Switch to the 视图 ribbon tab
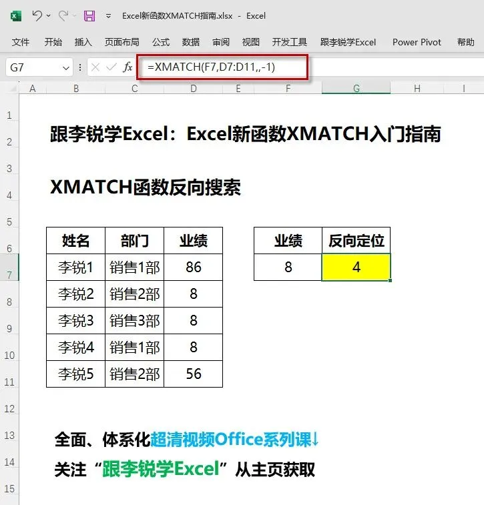 (x=251, y=42)
